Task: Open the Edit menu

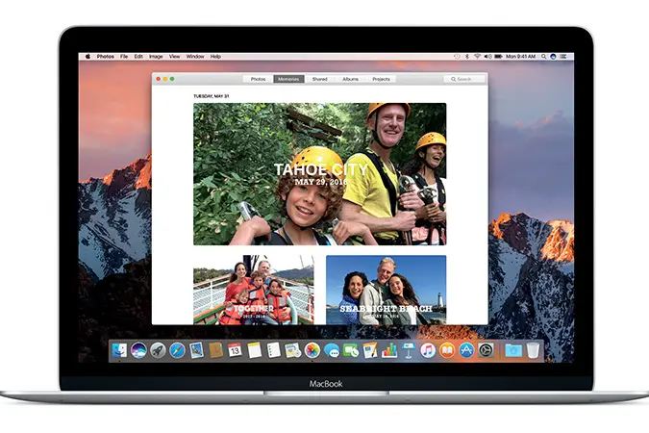Action: pos(138,57)
